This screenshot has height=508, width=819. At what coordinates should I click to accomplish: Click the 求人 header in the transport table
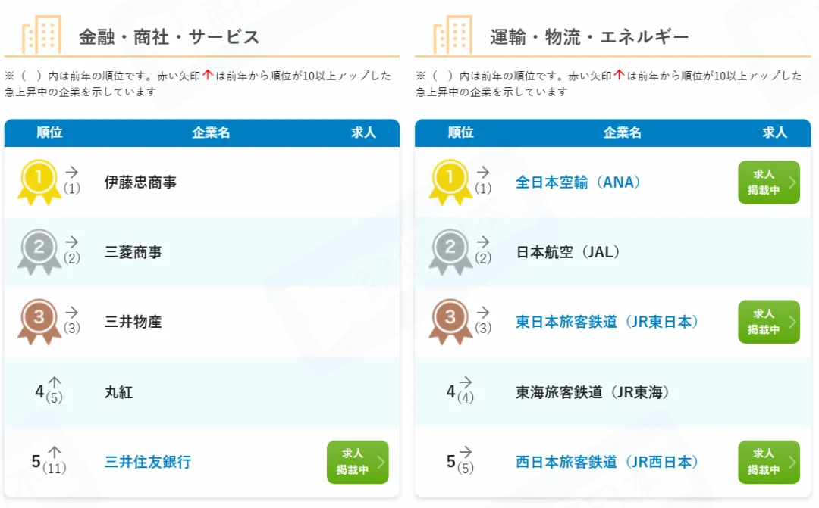(x=774, y=132)
